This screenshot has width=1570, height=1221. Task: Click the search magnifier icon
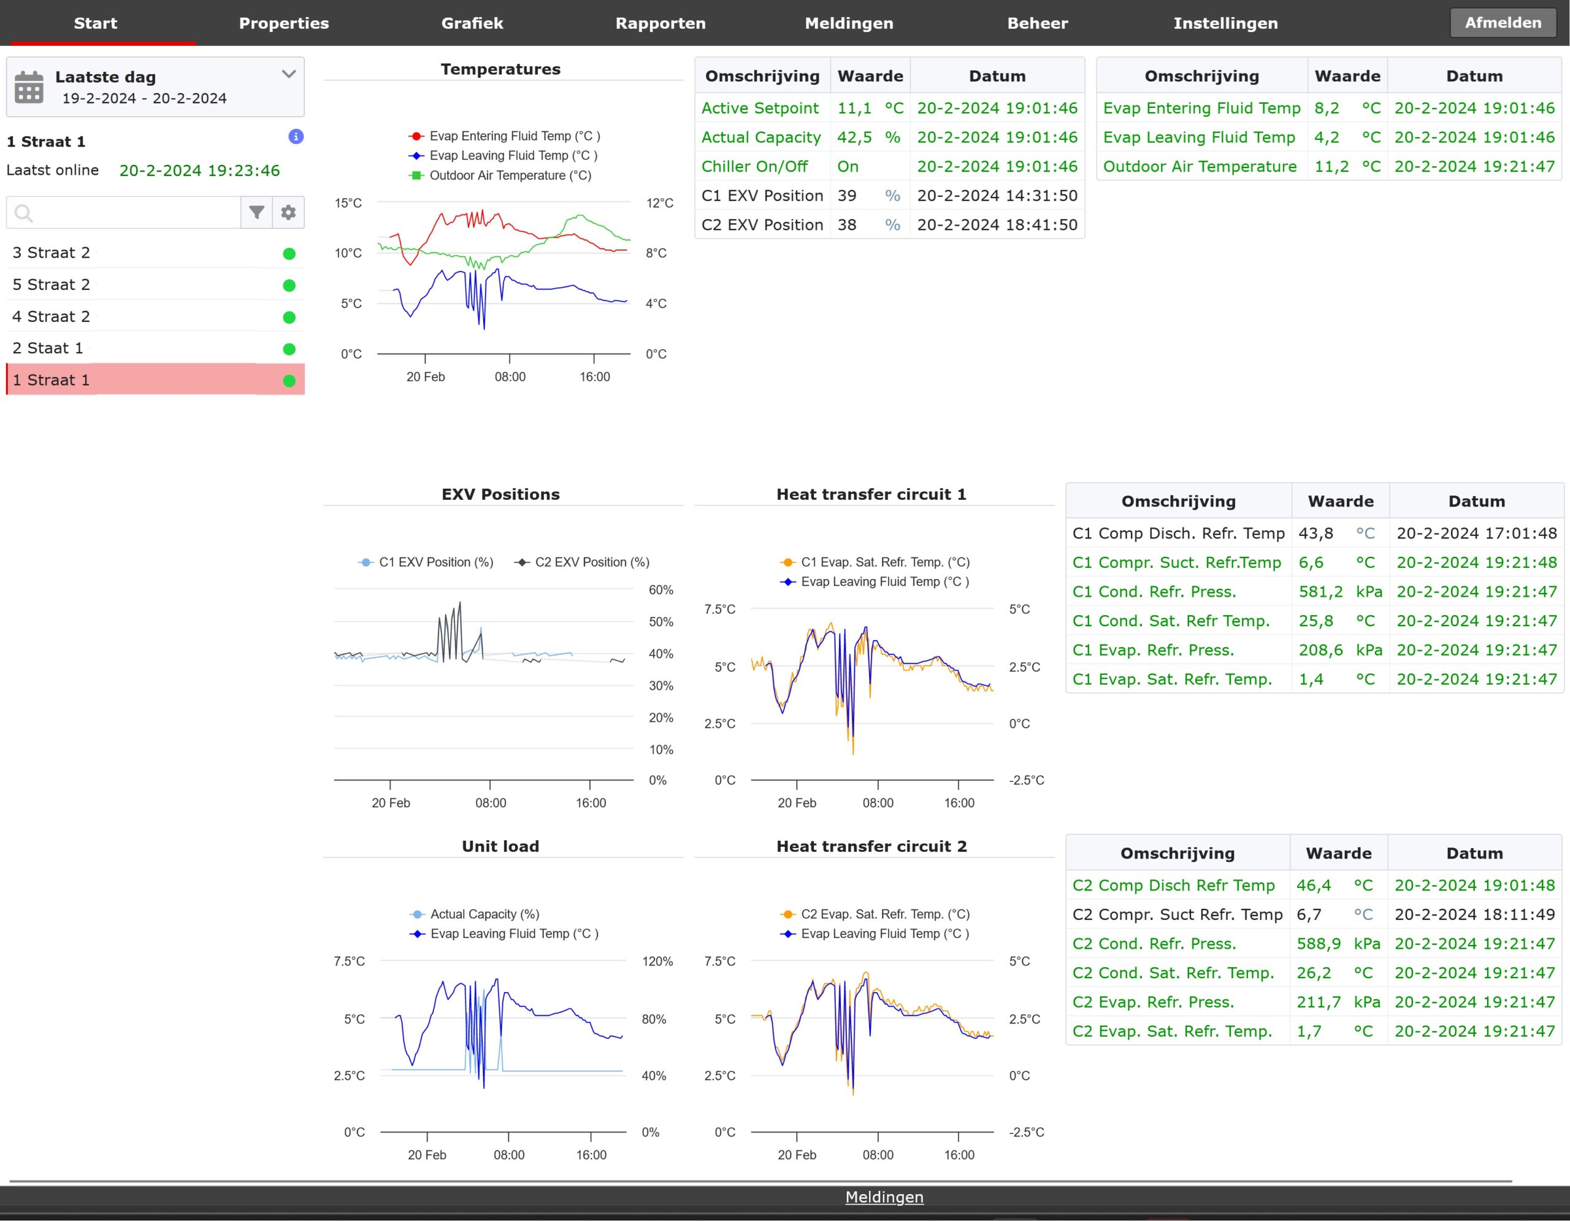24,213
